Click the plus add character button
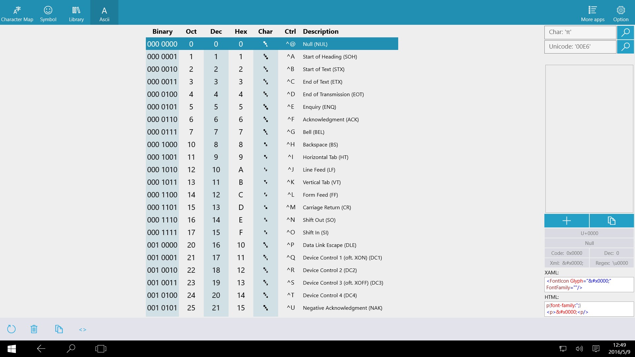Viewport: 635px width, 357px height. tap(567, 220)
